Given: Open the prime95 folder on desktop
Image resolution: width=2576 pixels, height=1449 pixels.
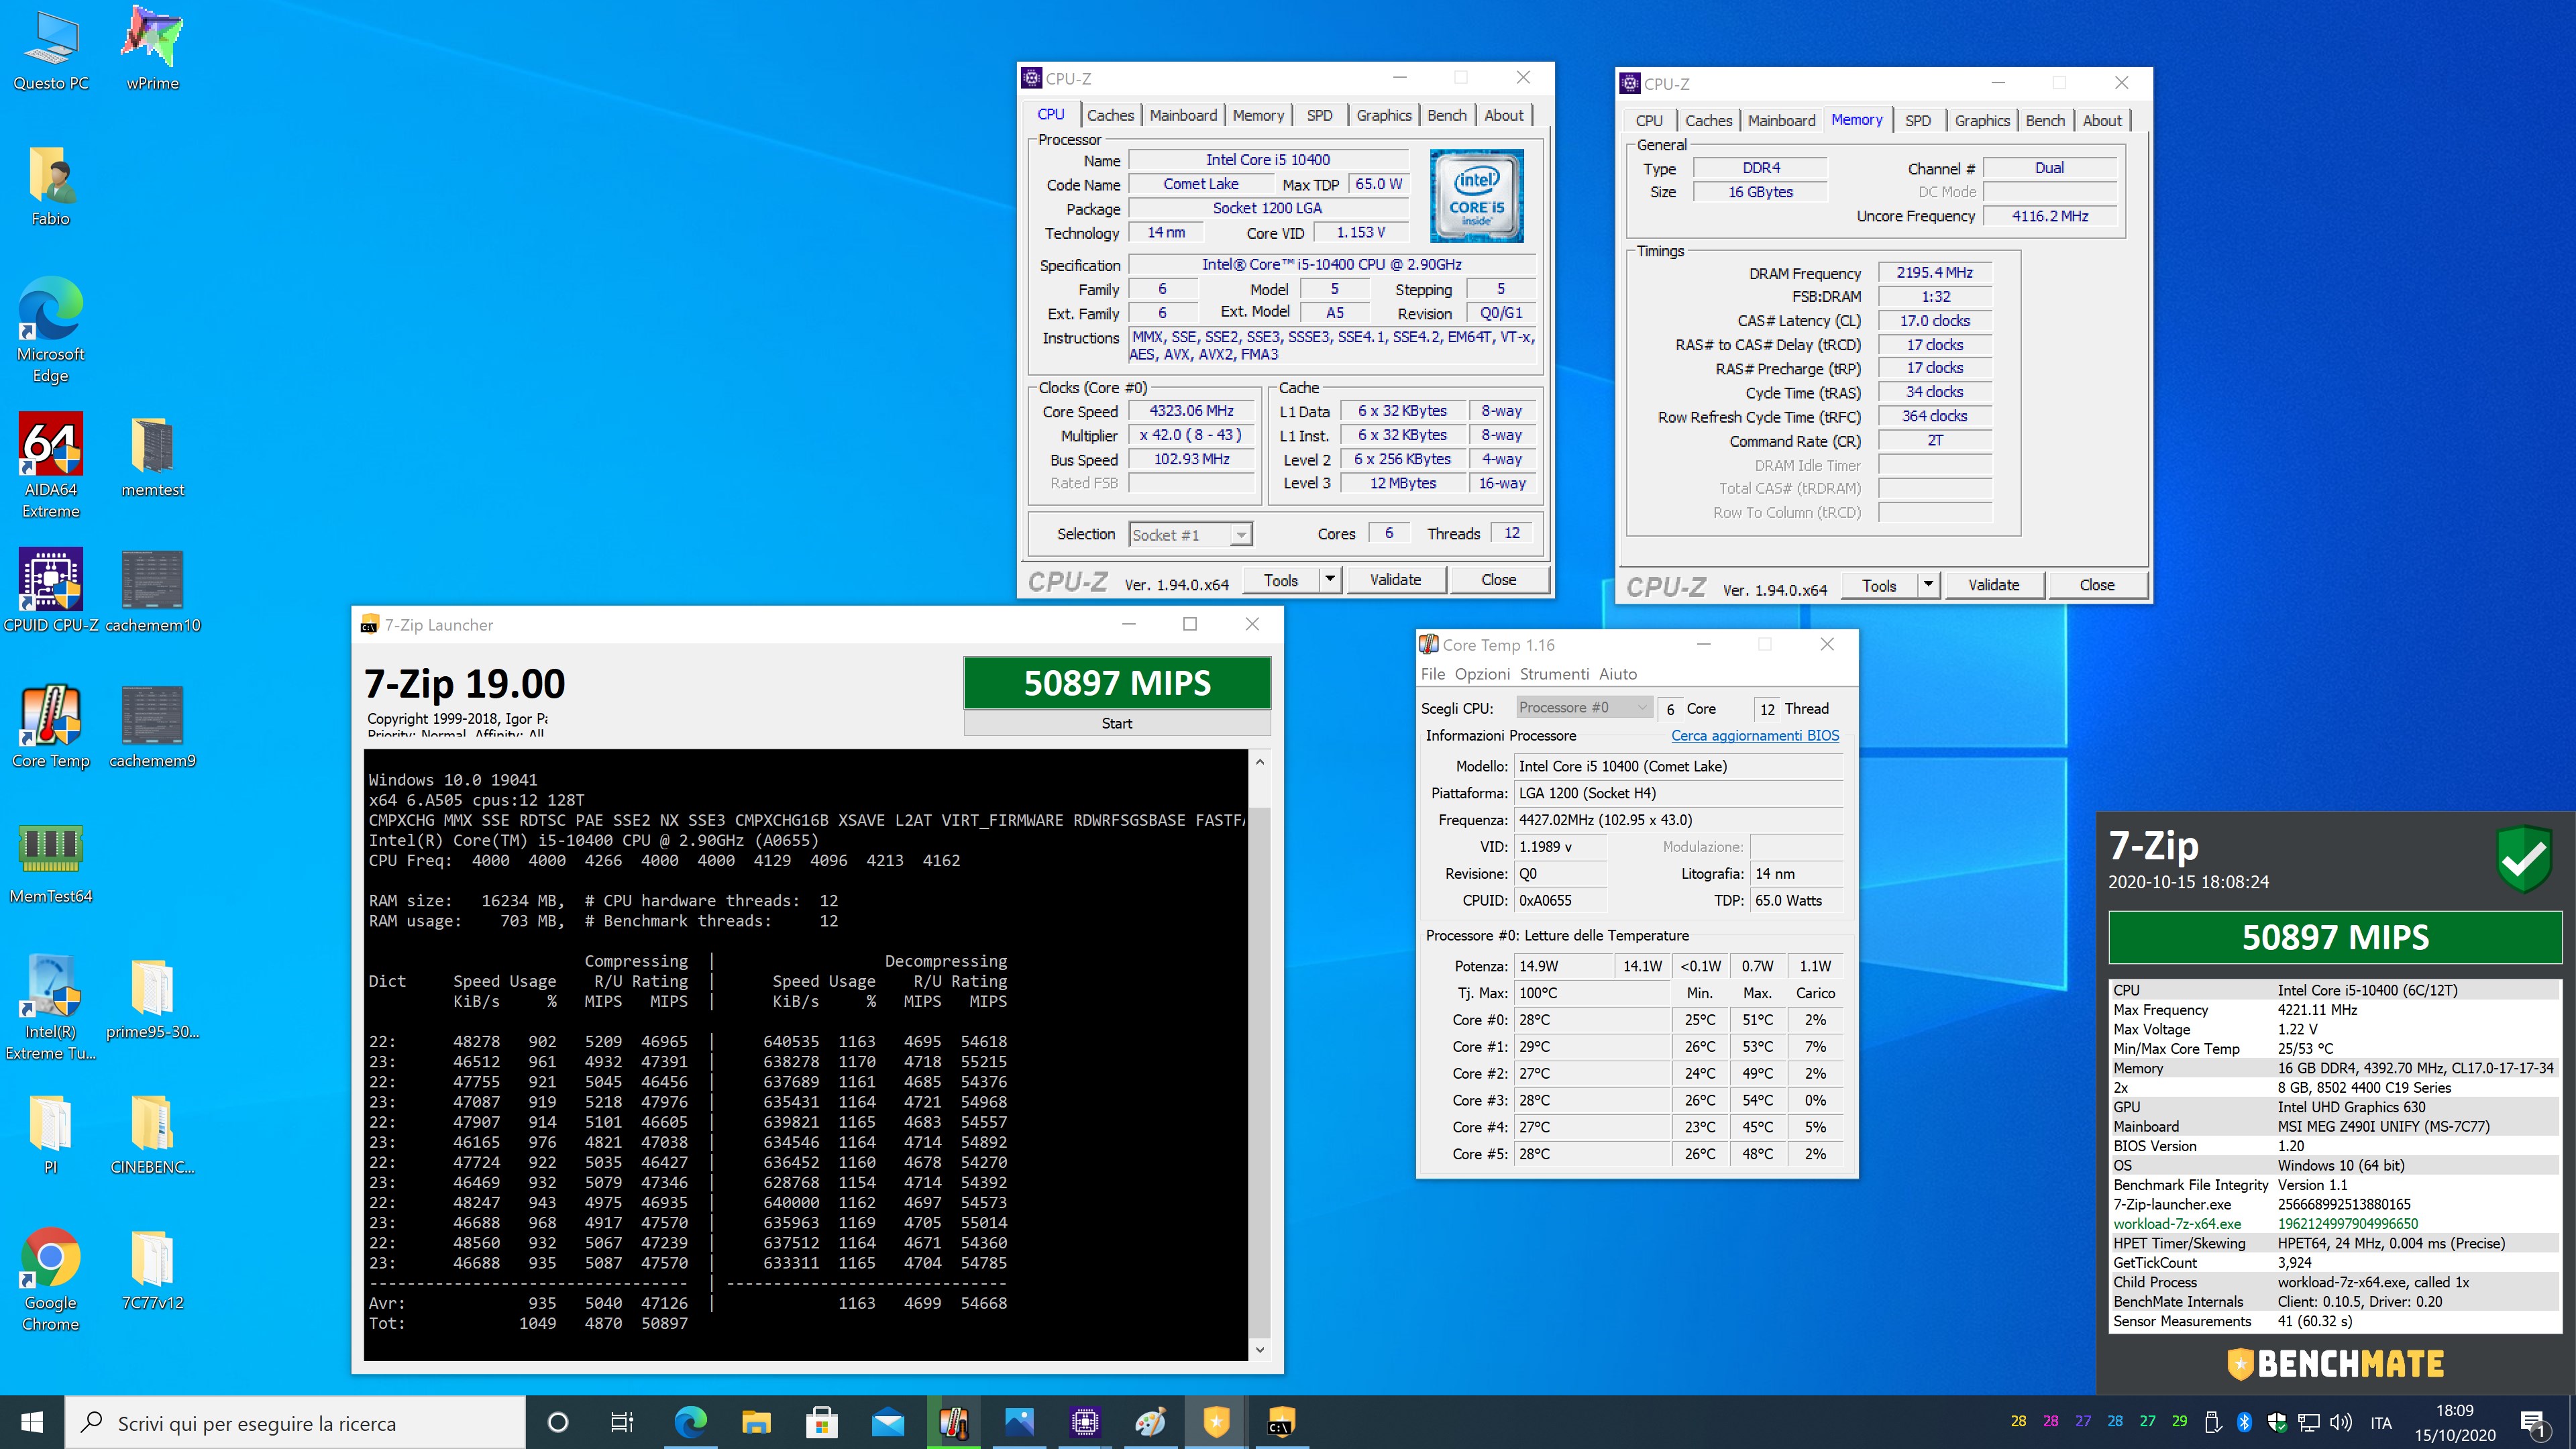Looking at the screenshot, I should point(152,999).
